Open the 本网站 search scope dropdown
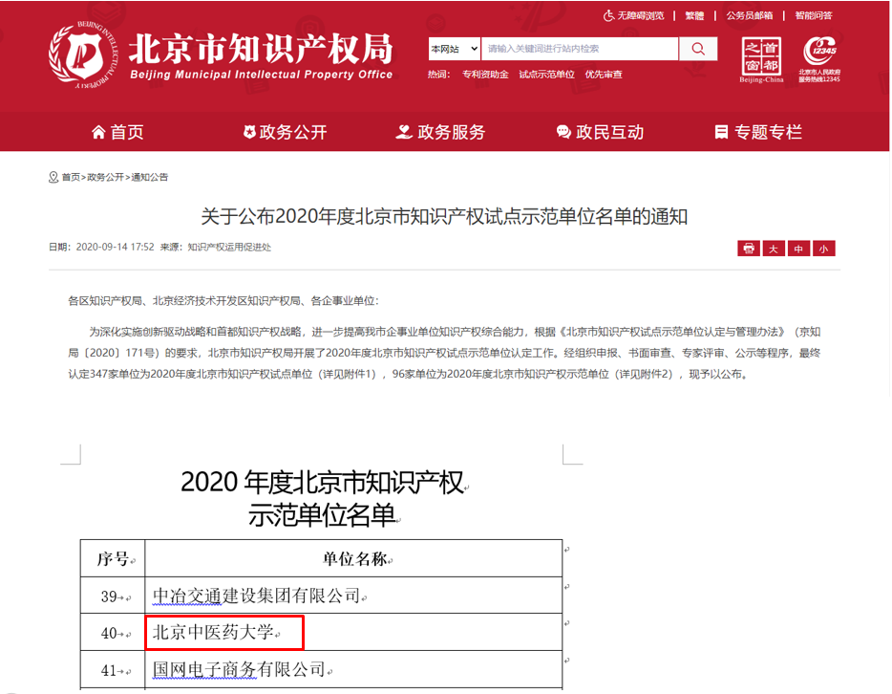The width and height of the screenshot is (892, 694). coord(455,49)
